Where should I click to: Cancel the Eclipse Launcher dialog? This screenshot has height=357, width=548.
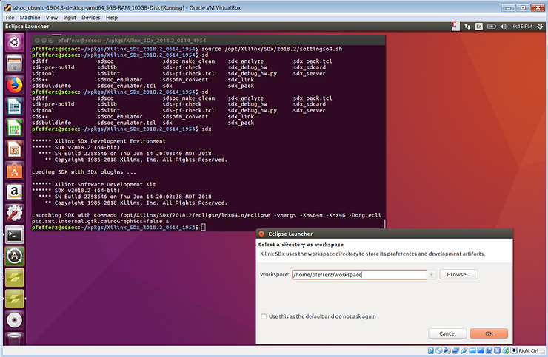pos(447,333)
